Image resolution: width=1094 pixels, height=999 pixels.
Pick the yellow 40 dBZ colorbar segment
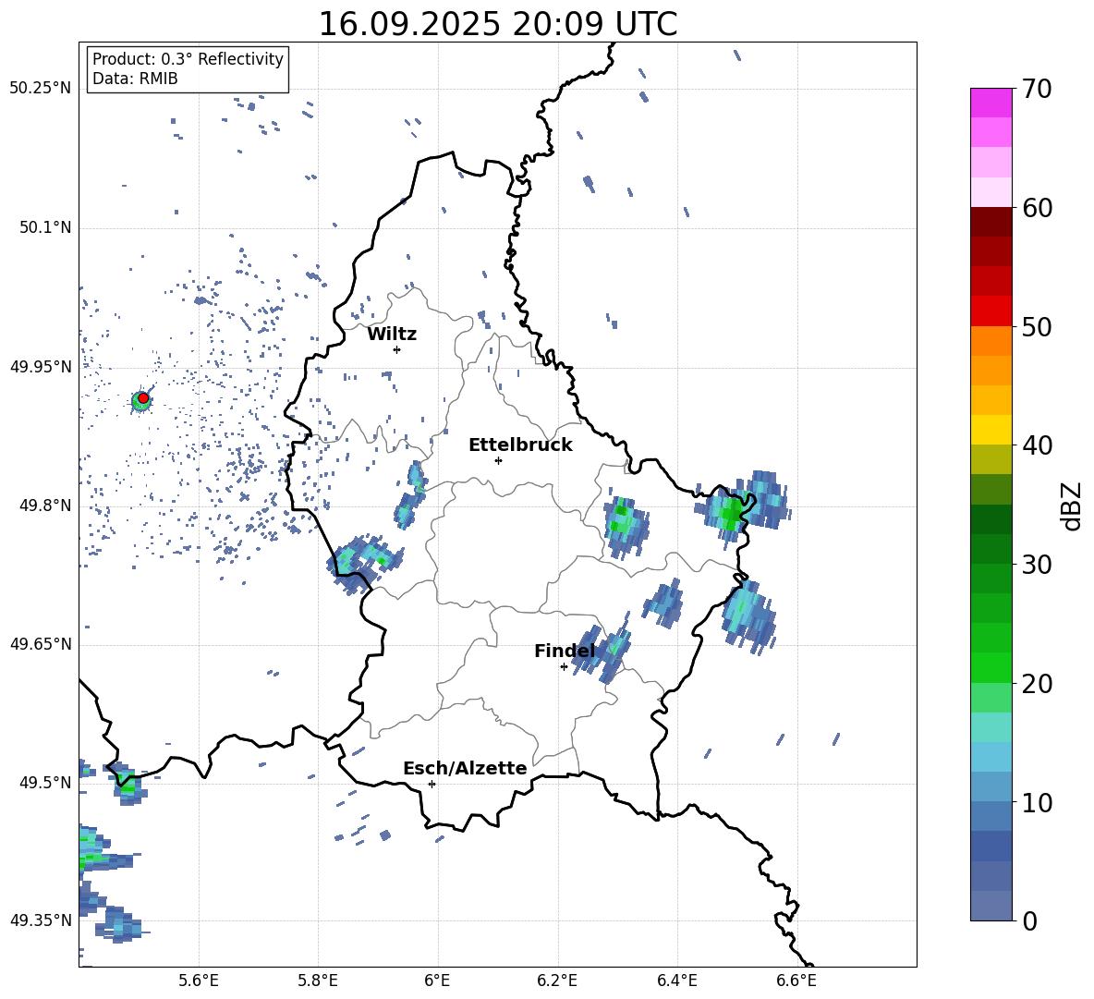991,430
